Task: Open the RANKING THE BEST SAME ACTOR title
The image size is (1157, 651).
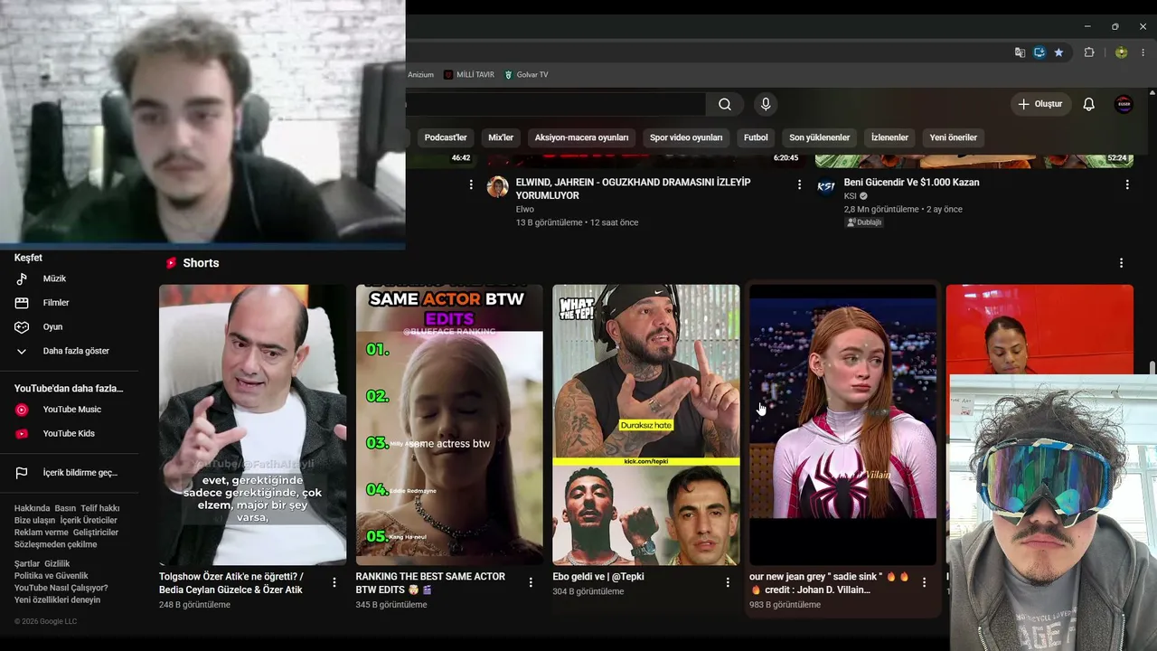Action: (x=430, y=583)
